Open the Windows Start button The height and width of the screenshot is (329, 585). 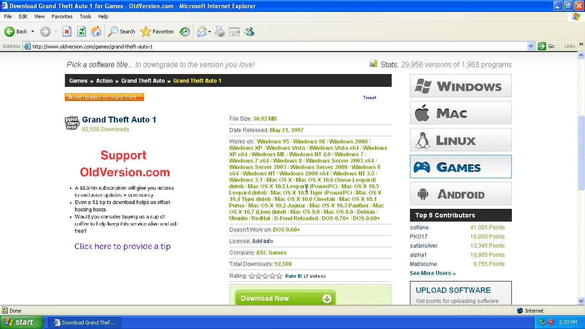pyautogui.click(x=22, y=322)
